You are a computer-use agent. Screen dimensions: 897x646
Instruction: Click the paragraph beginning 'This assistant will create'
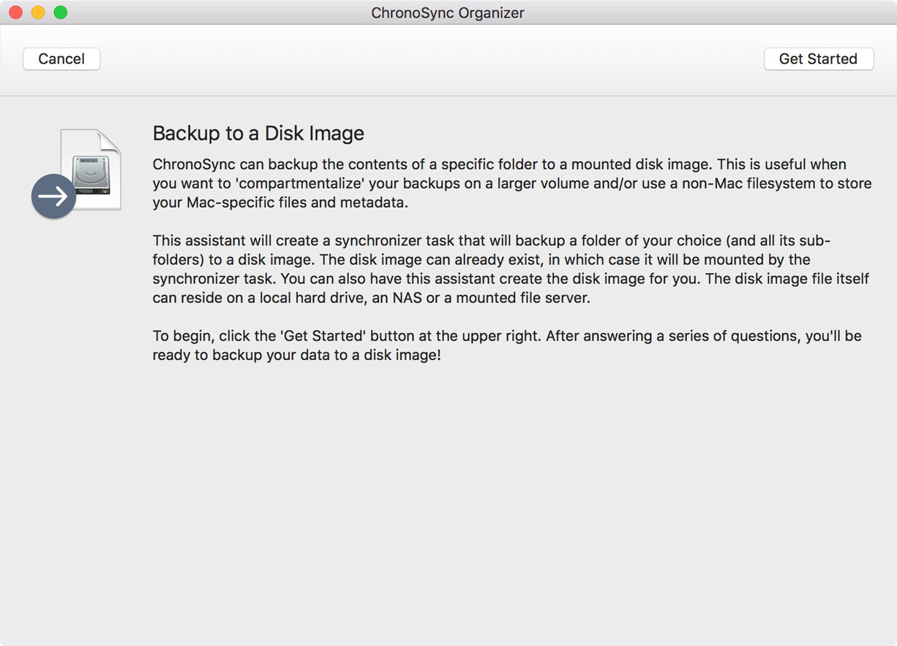[511, 268]
